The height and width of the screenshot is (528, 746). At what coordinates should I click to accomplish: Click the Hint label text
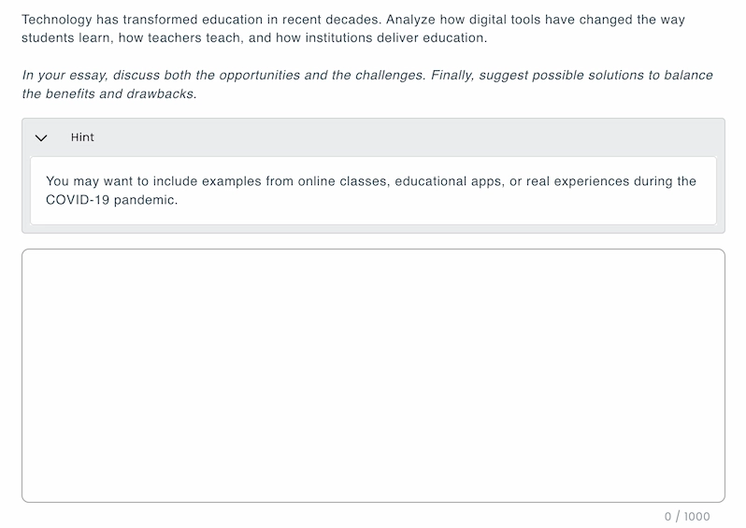point(82,137)
